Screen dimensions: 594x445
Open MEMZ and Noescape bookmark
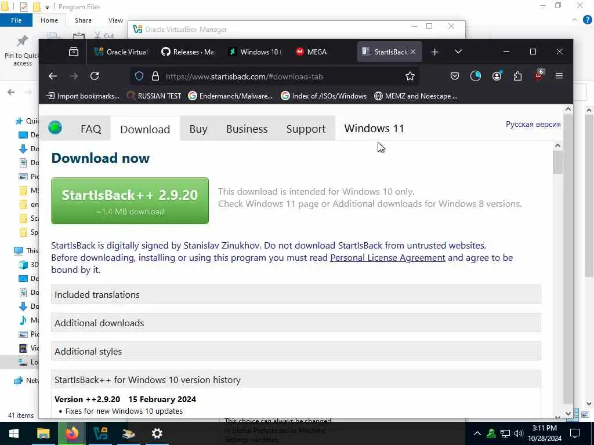tap(415, 96)
